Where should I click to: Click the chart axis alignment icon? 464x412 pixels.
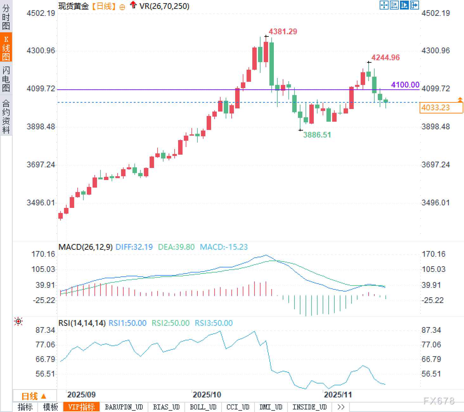(394, 5)
